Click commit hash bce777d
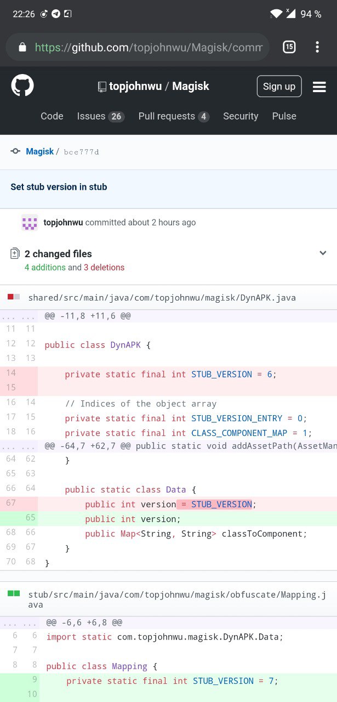The width and height of the screenshot is (337, 702). (82, 152)
